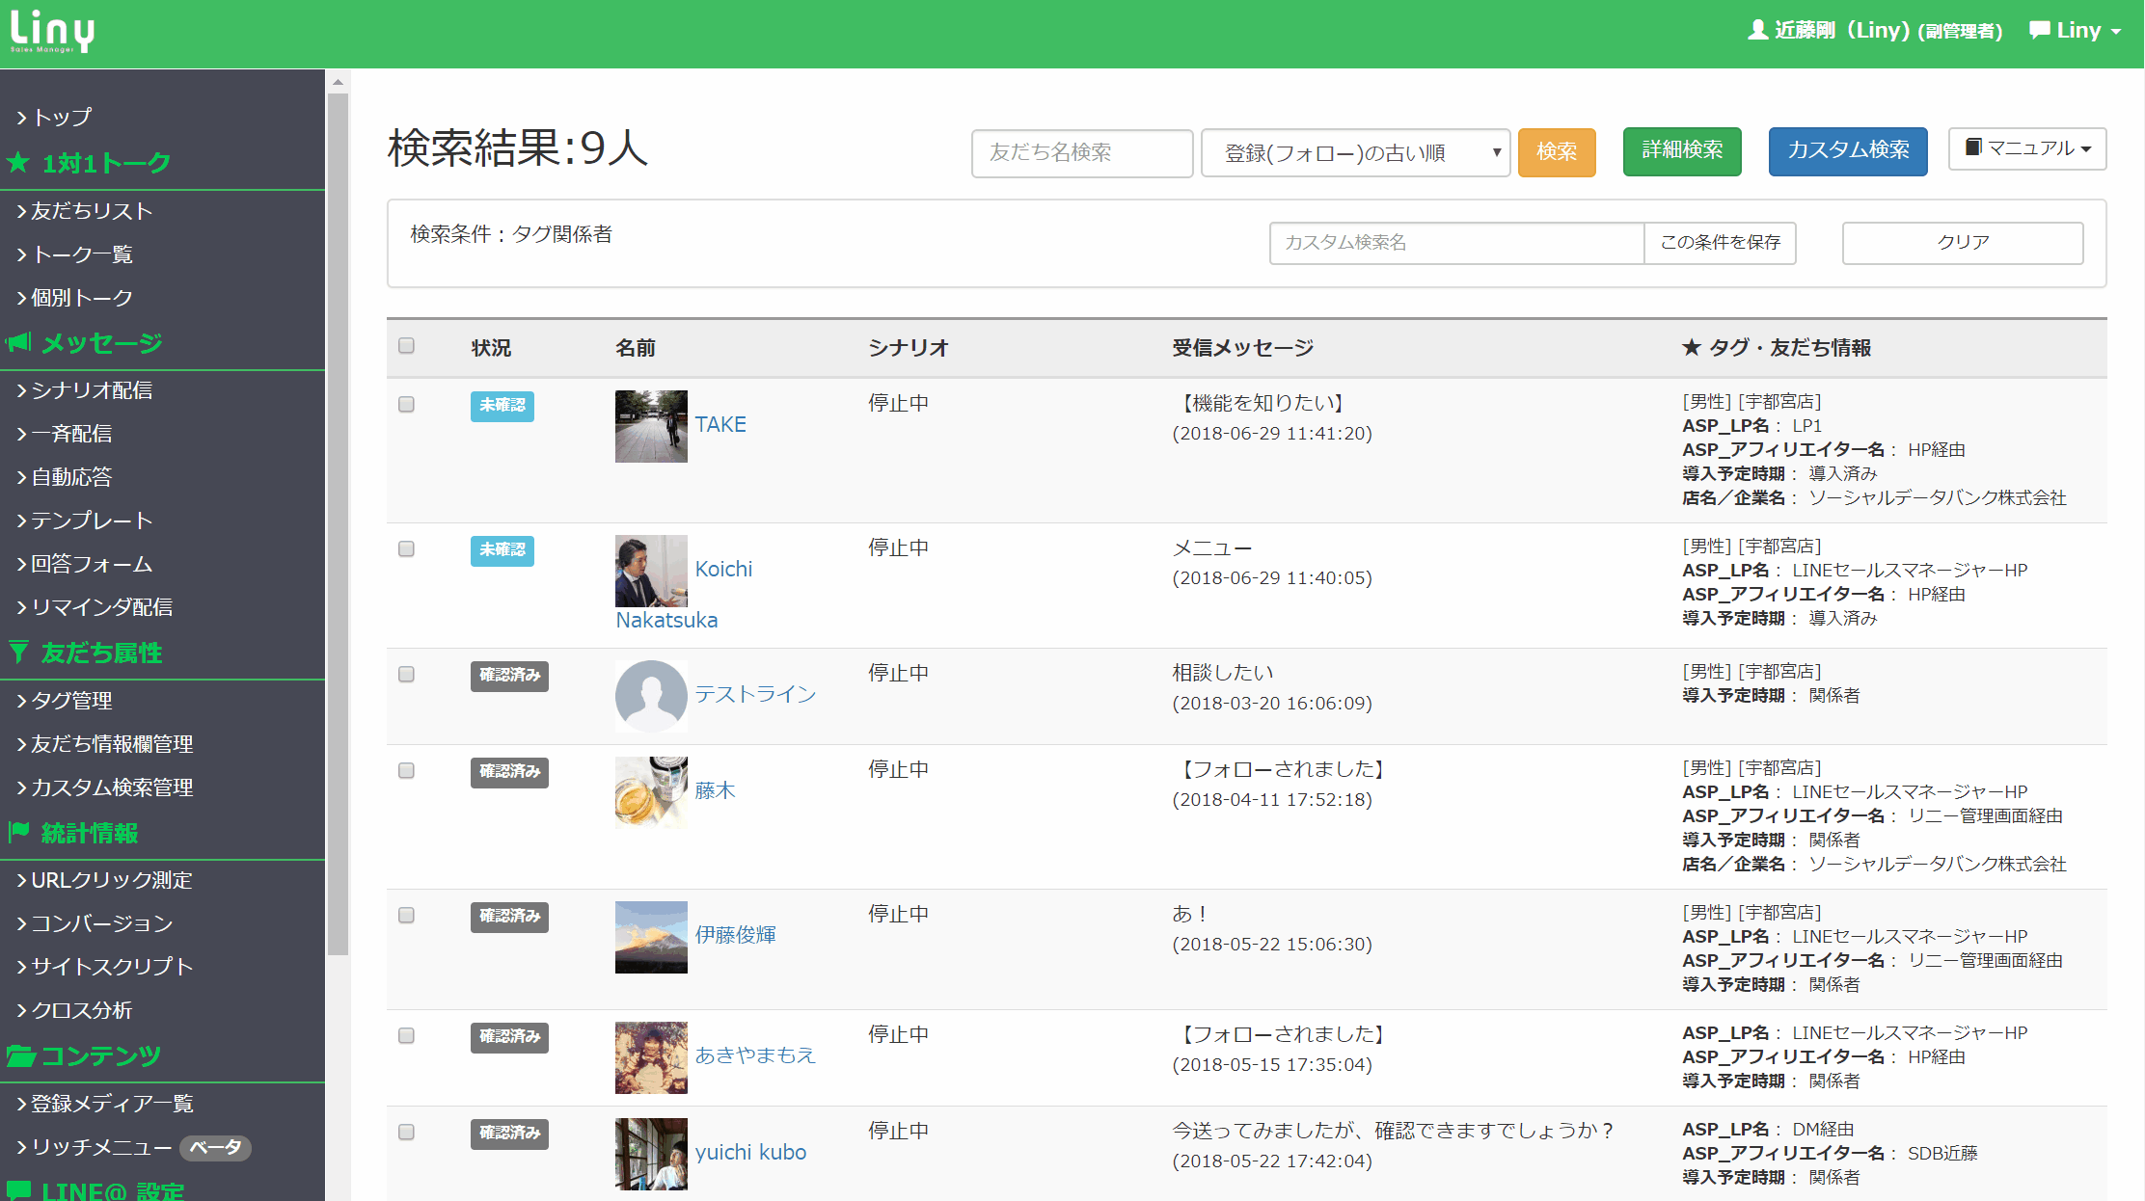Click the speech bubble icon beside Liny menu

tap(2039, 30)
